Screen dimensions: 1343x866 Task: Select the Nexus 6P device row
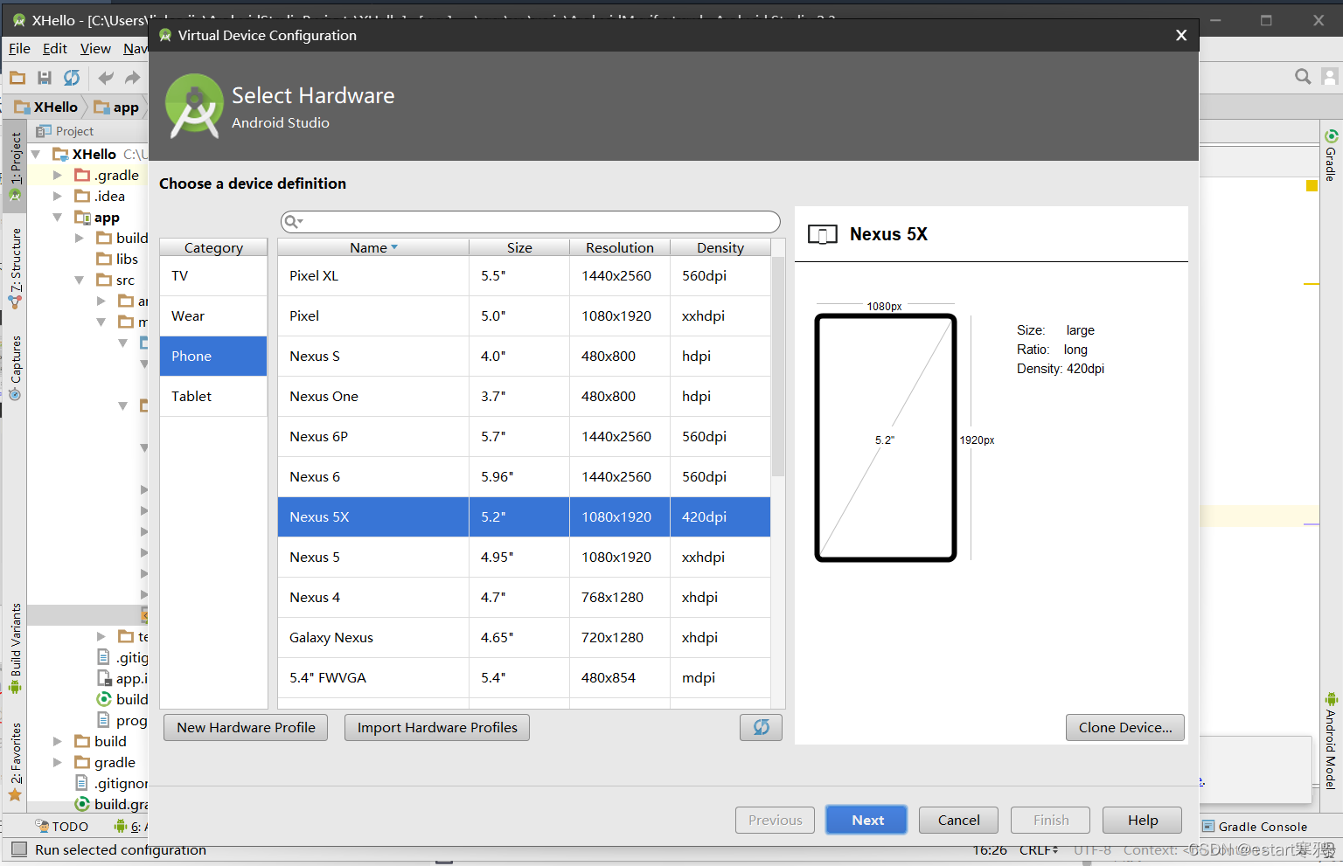click(524, 436)
